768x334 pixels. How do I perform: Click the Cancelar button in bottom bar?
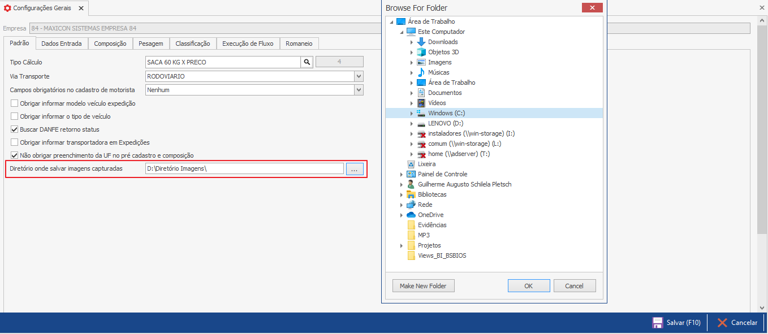pyautogui.click(x=737, y=323)
